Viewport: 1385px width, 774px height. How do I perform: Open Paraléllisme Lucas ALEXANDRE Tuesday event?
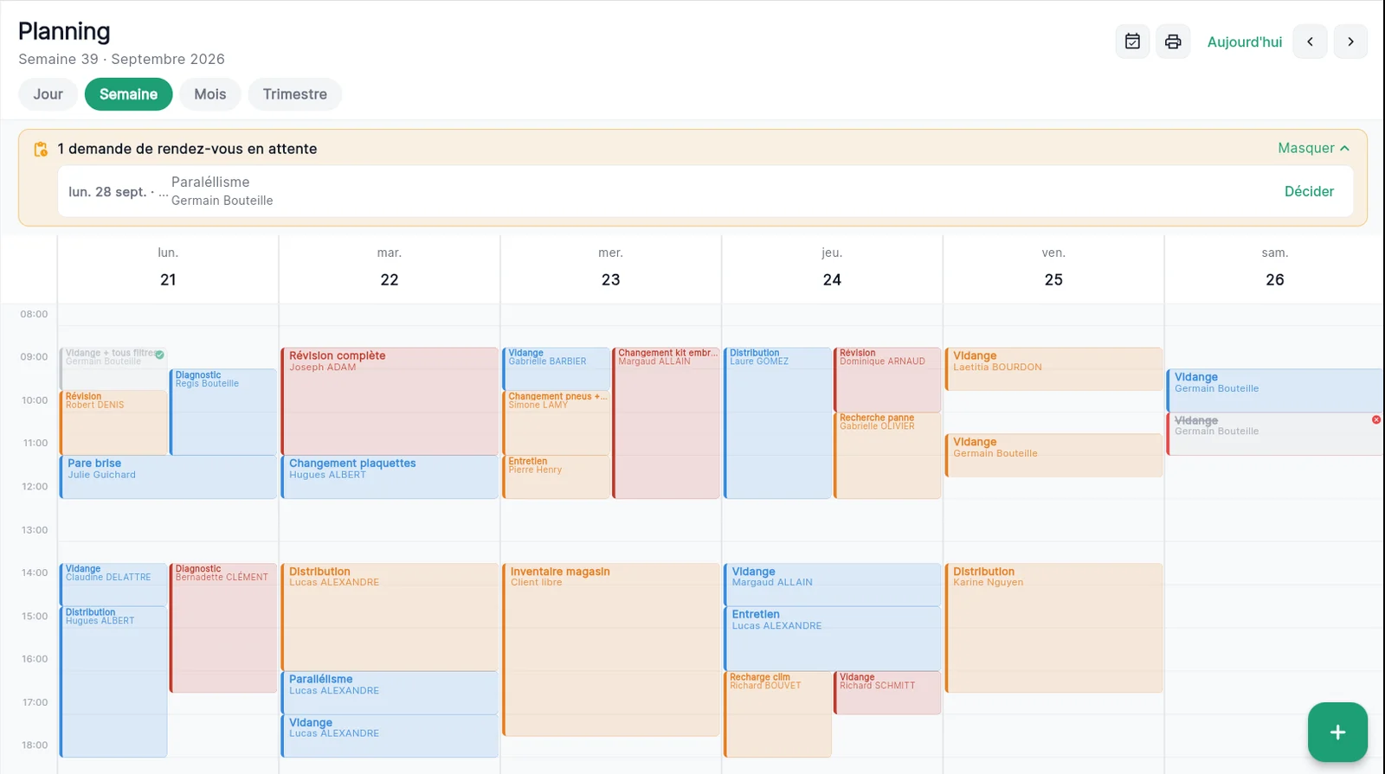[390, 693]
